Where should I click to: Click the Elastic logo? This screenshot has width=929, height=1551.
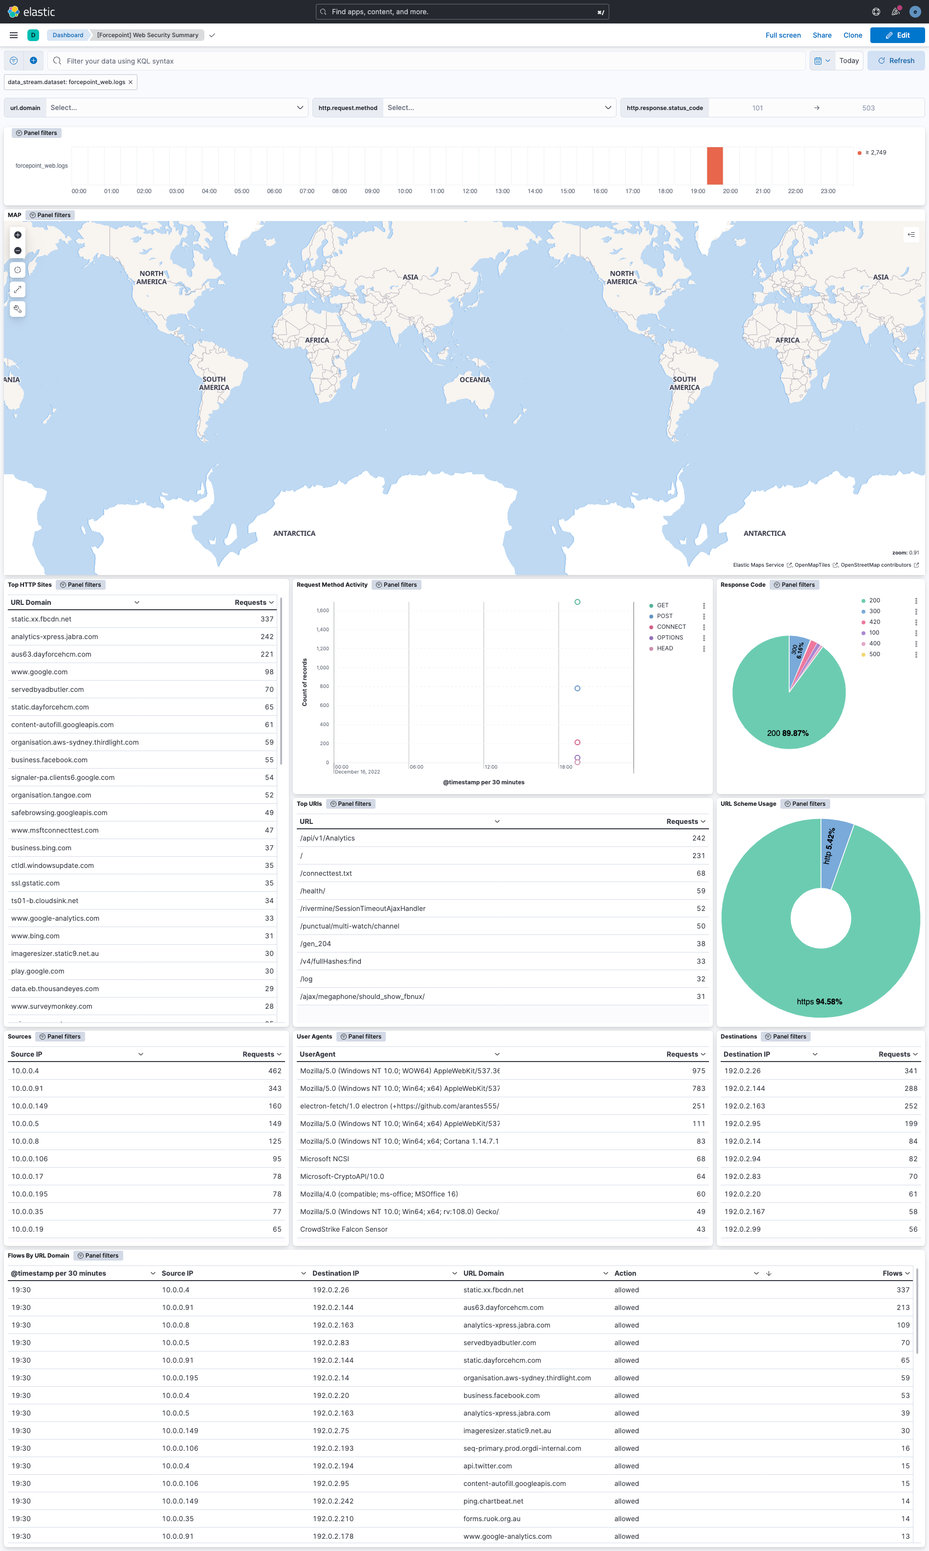[x=31, y=12]
